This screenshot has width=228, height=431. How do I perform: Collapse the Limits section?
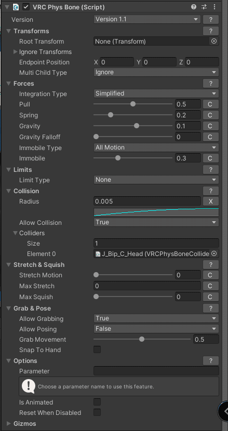pos(8,170)
